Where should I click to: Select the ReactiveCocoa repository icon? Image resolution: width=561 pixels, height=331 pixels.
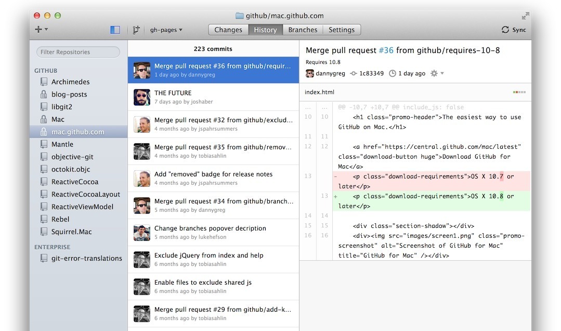click(x=44, y=182)
